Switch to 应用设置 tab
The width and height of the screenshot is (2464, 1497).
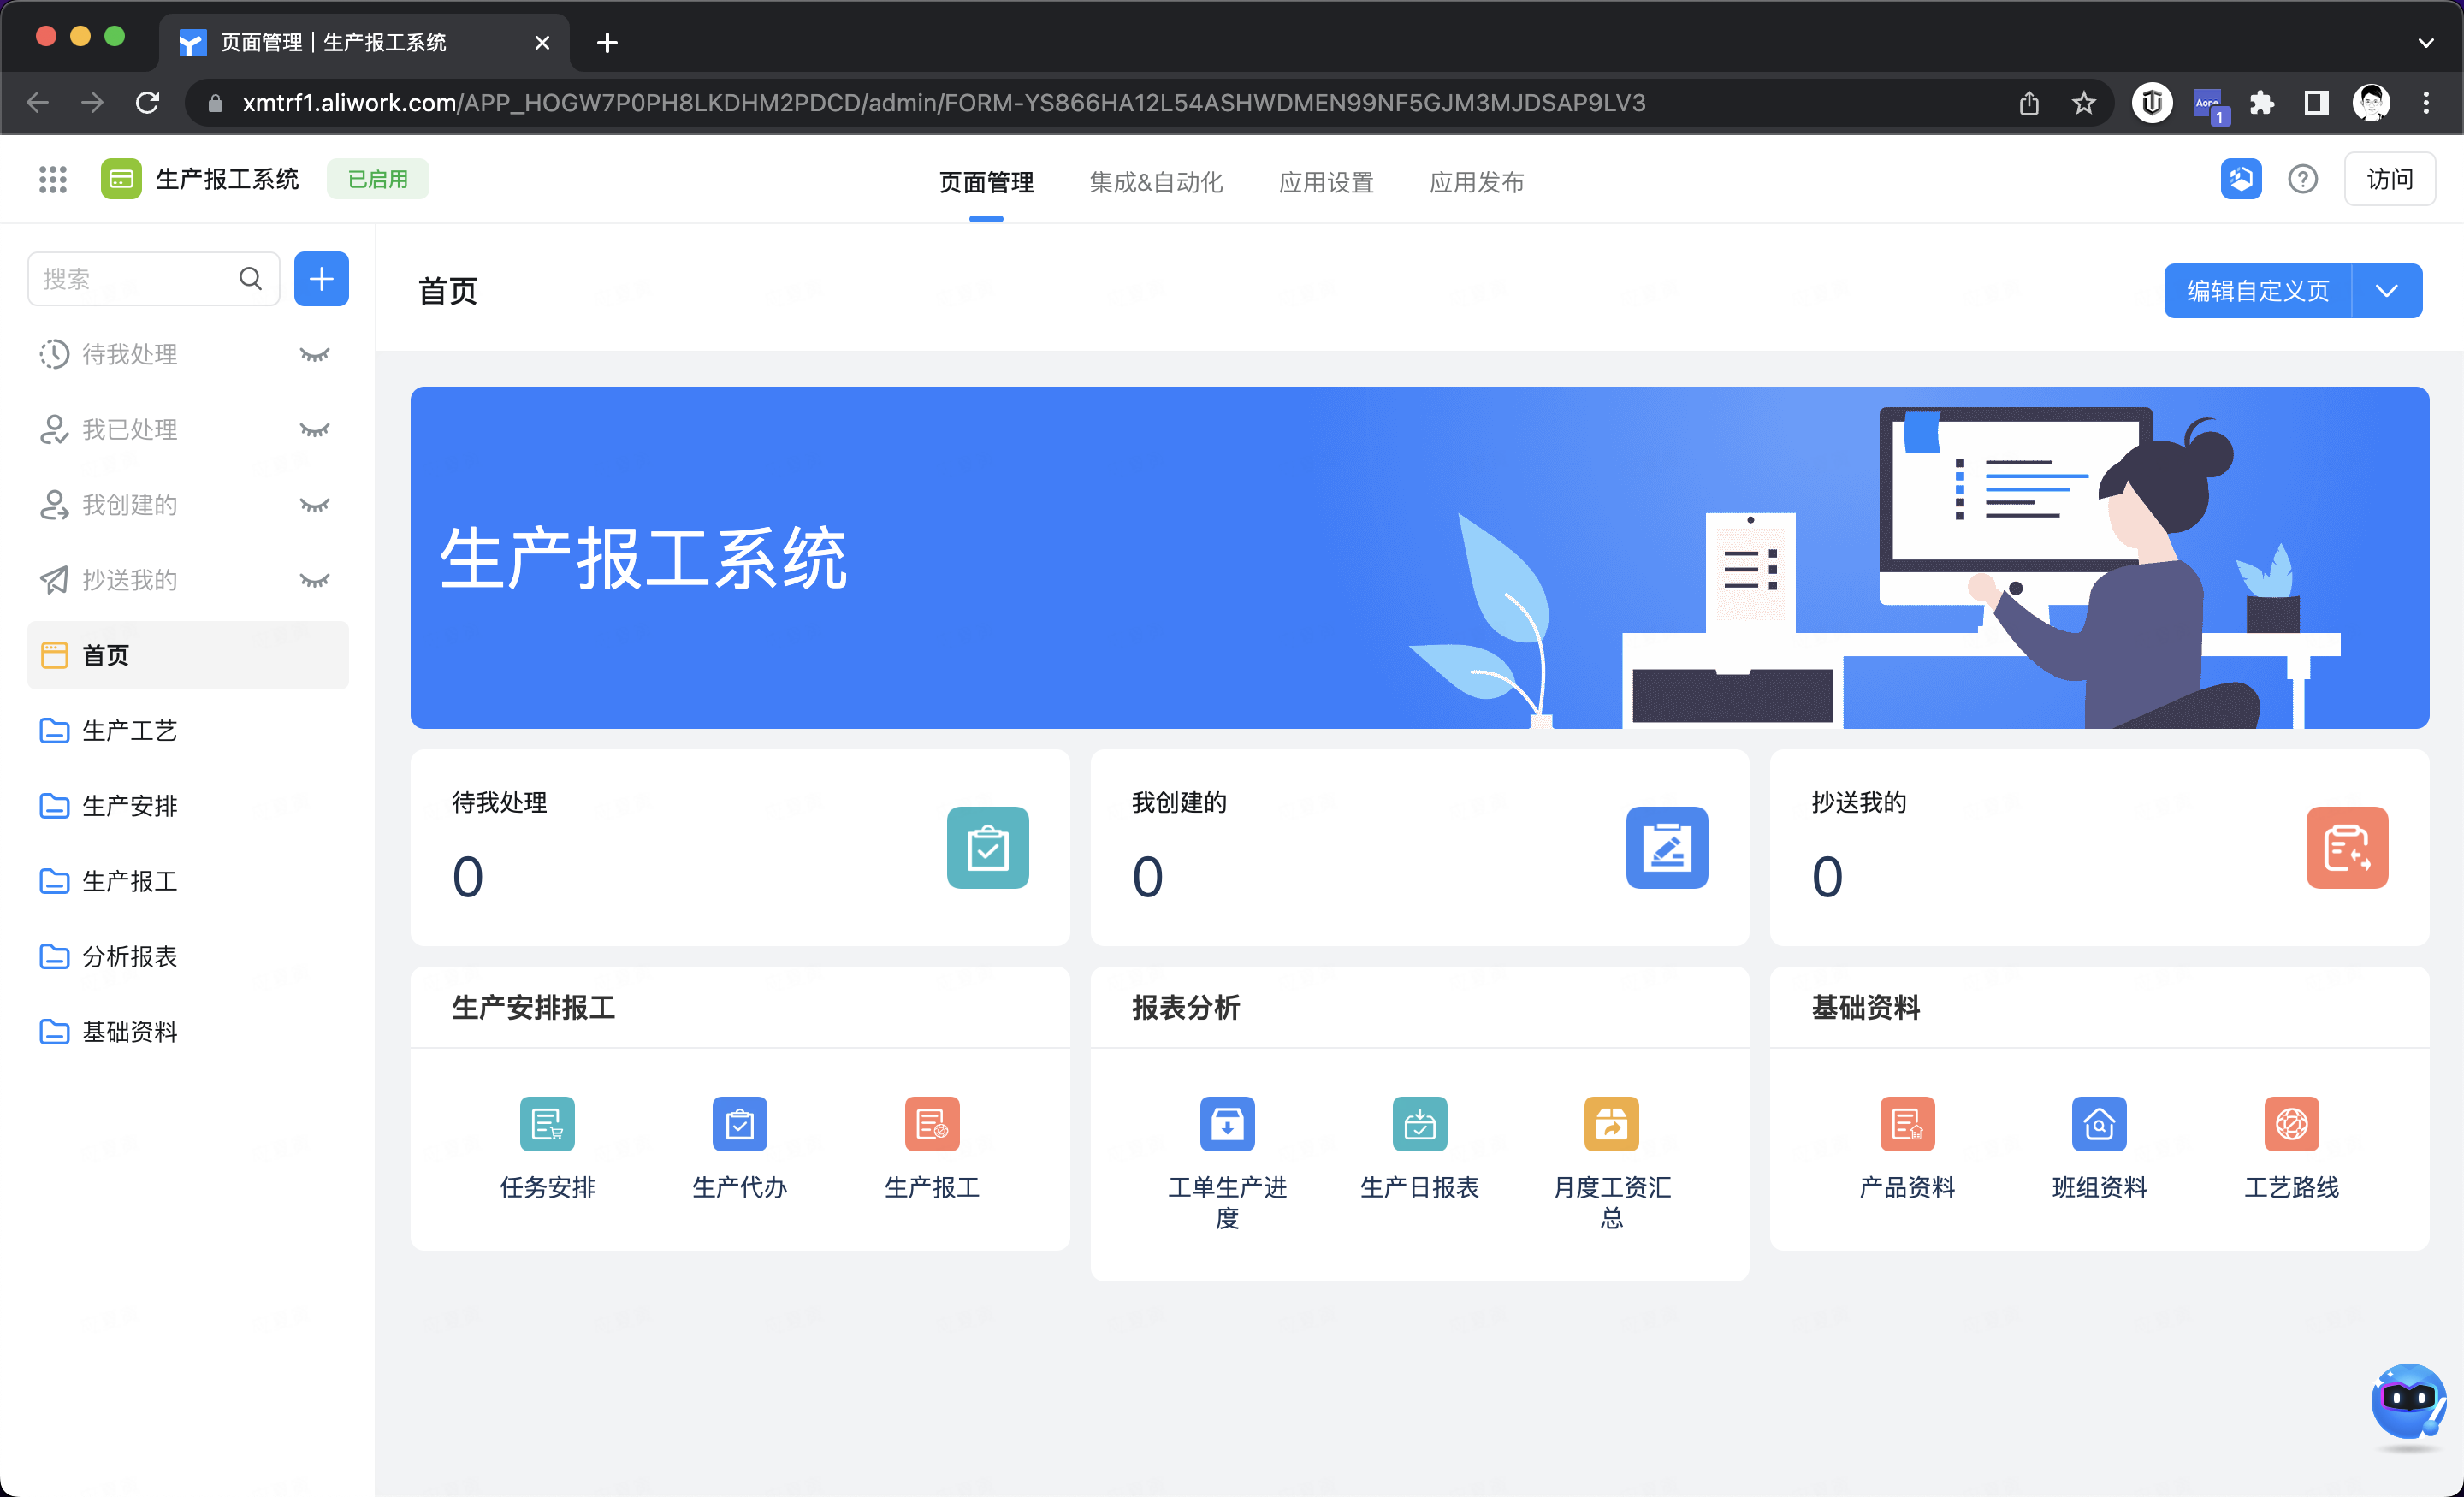pos(1326,182)
